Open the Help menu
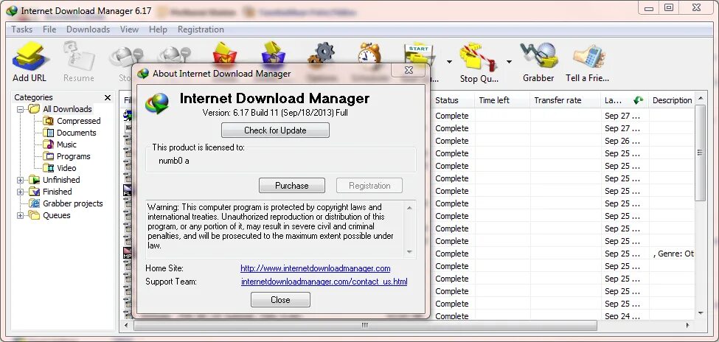 [x=158, y=29]
